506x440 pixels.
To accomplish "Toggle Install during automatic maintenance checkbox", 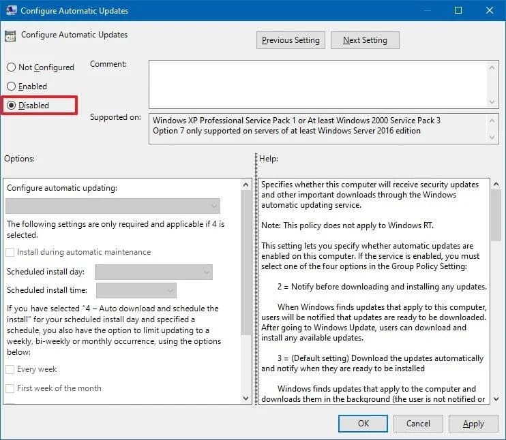I will pos(10,252).
